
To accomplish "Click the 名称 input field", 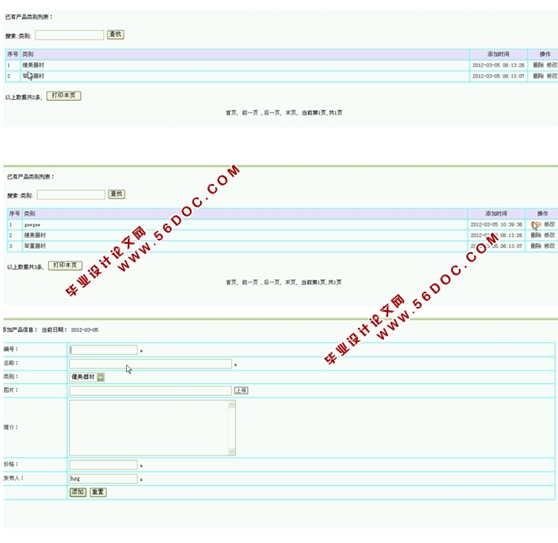I will coord(150,364).
